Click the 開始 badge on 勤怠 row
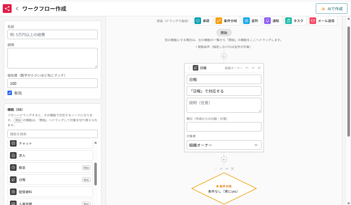 point(86,168)
